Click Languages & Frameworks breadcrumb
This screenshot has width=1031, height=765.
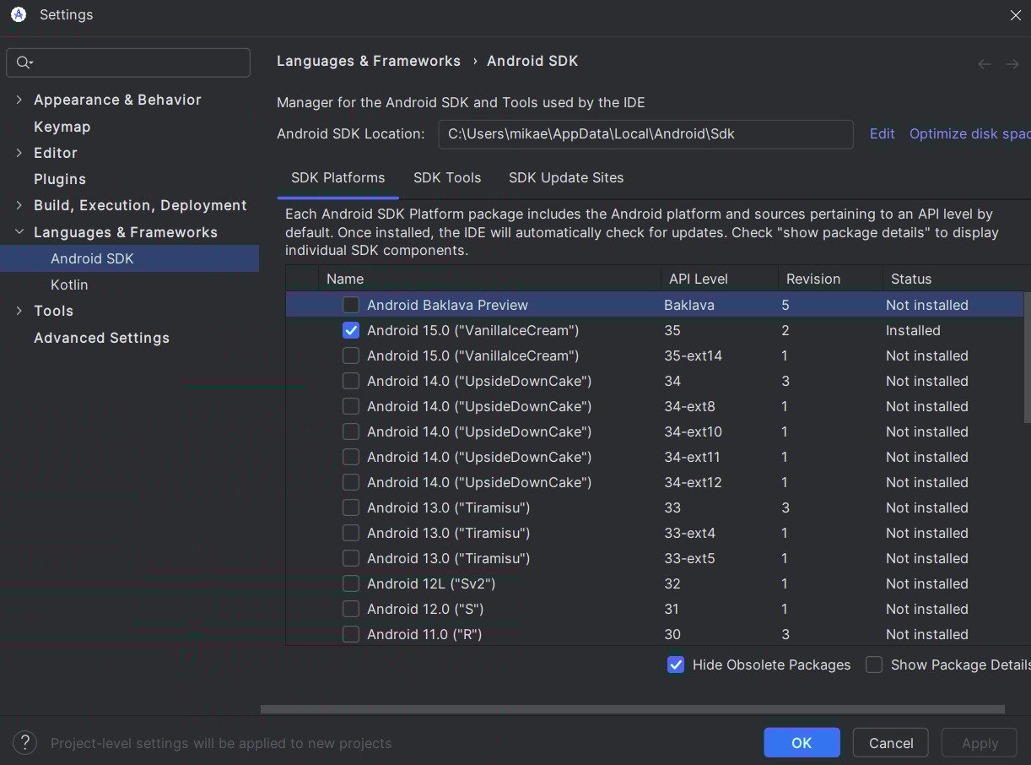369,61
